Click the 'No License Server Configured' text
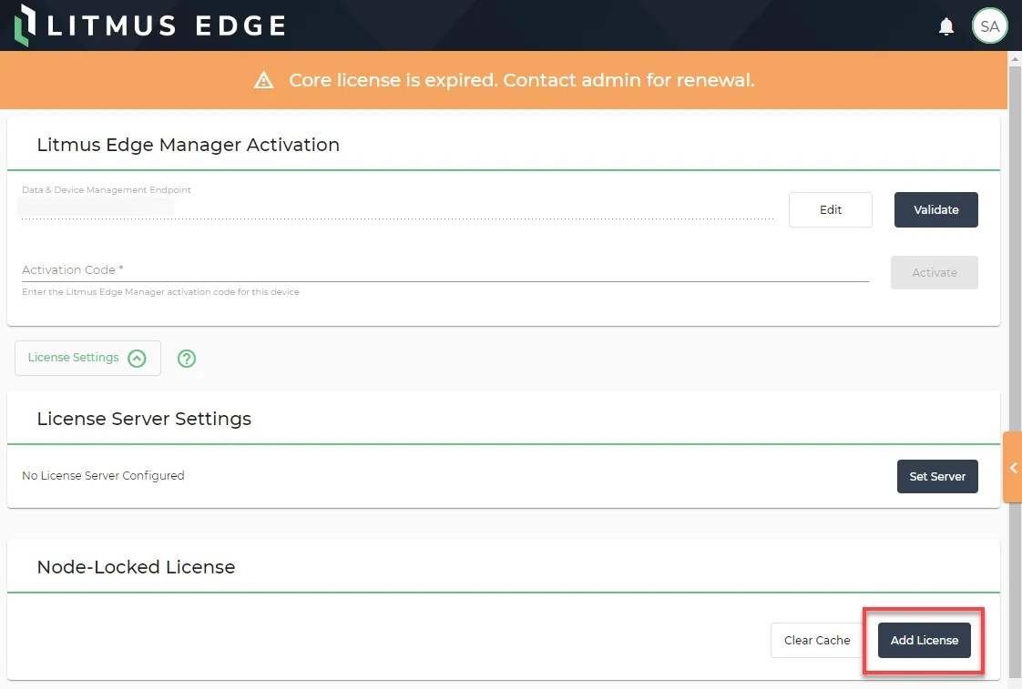The width and height of the screenshot is (1022, 689). pos(103,475)
